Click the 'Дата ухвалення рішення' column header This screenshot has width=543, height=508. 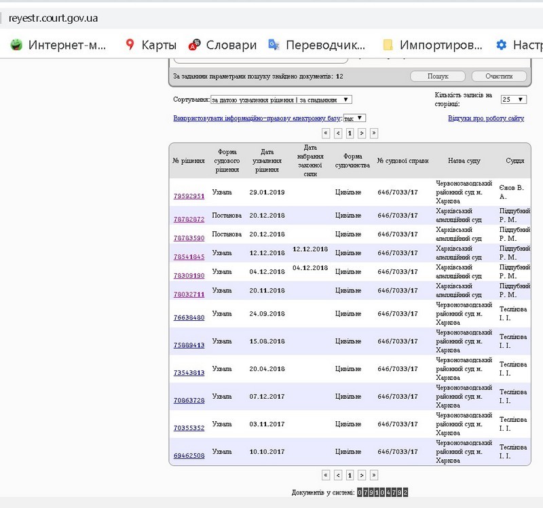267,161
